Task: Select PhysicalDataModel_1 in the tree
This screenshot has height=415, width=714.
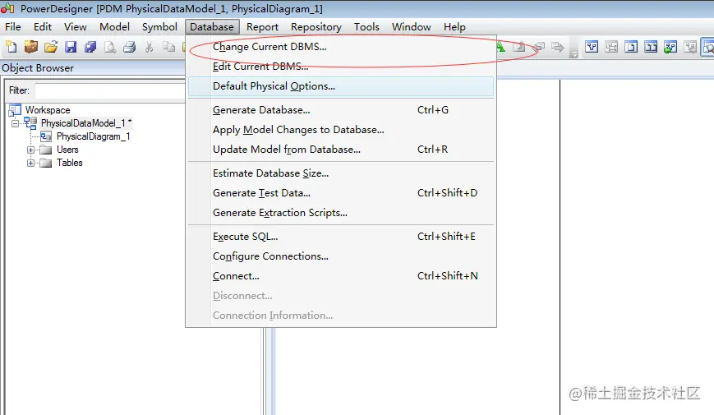Action: coord(86,123)
